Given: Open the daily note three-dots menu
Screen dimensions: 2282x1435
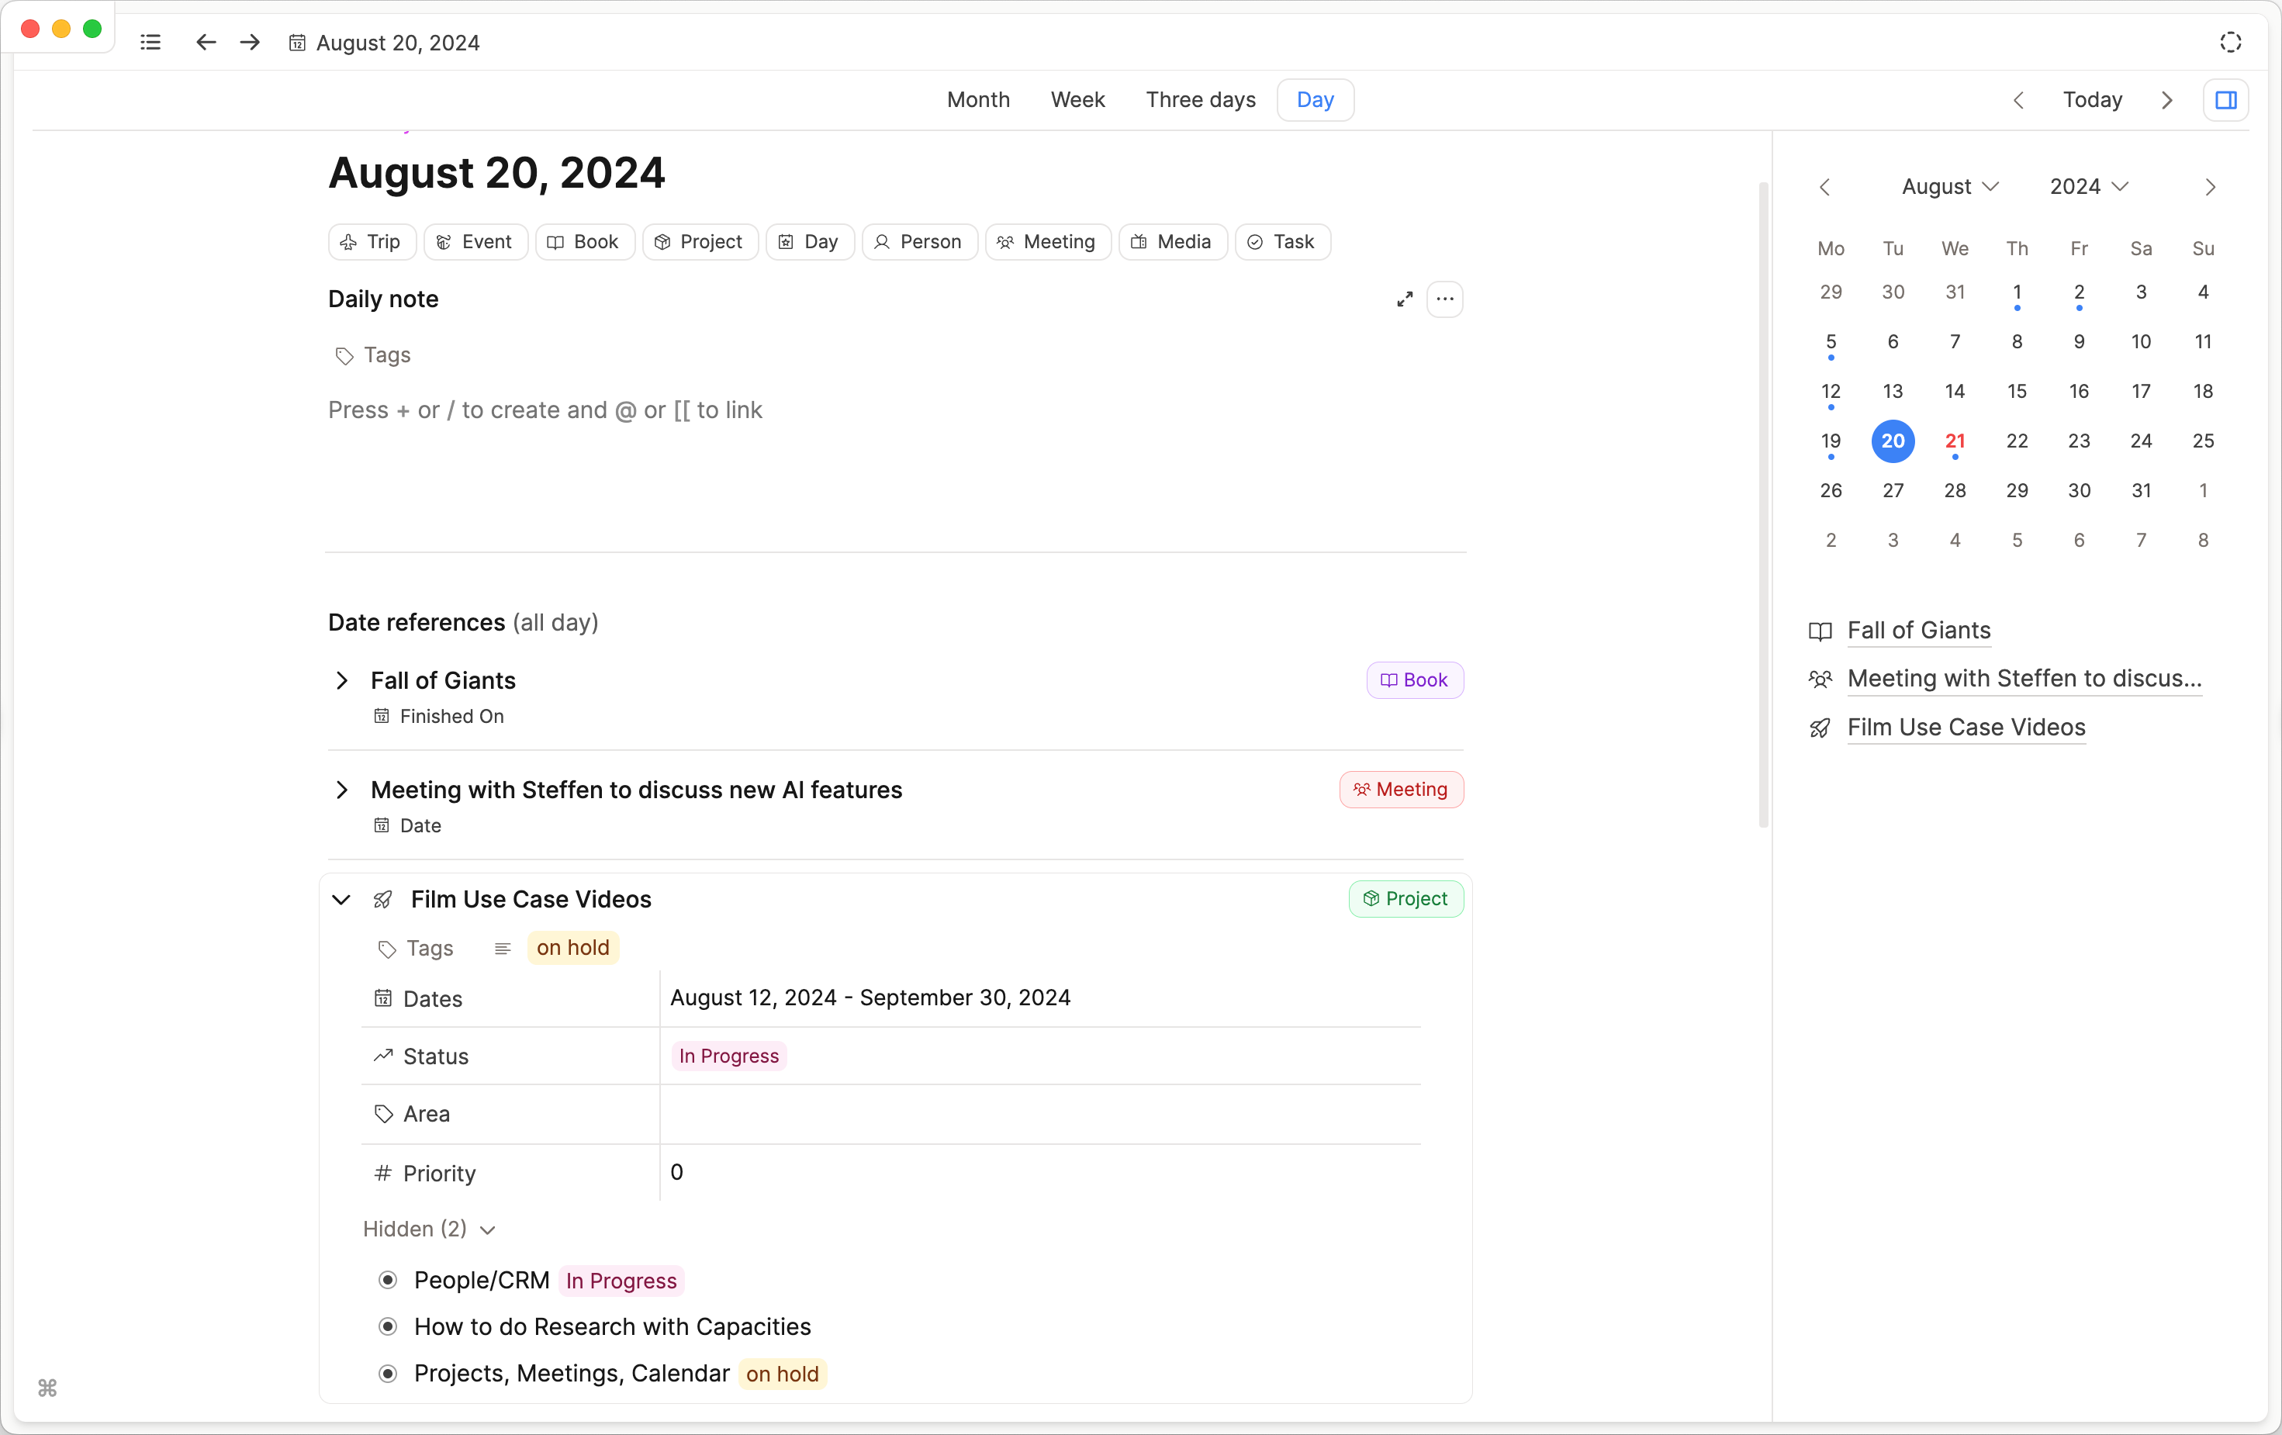Looking at the screenshot, I should (x=1444, y=299).
